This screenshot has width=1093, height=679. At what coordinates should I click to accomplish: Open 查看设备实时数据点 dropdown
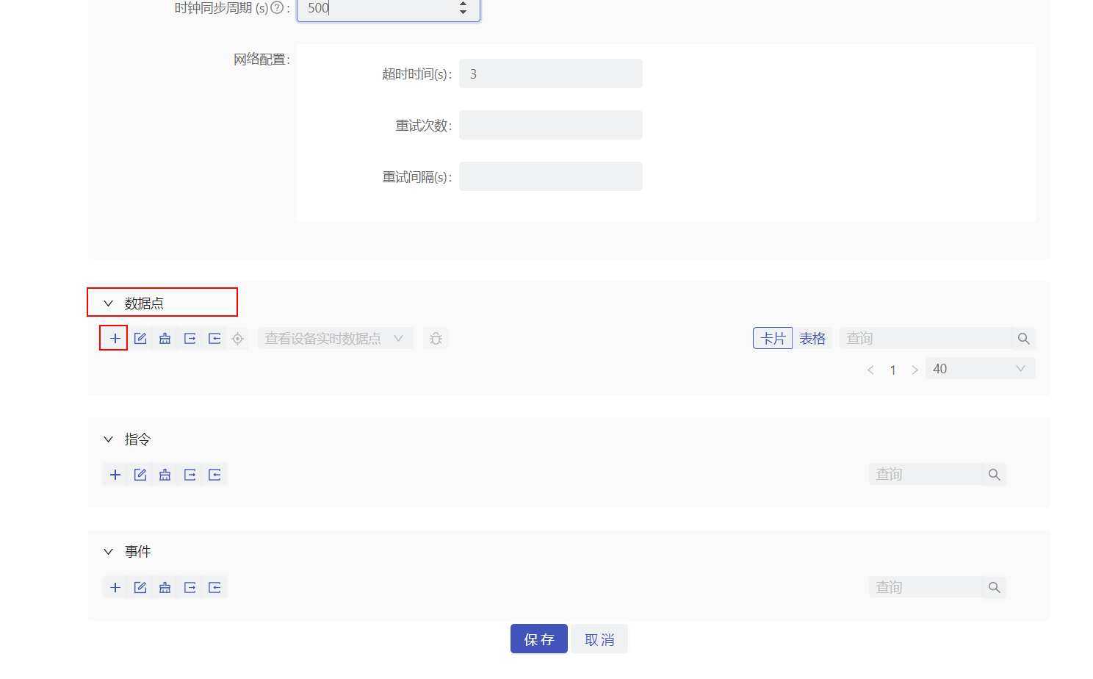tap(335, 338)
